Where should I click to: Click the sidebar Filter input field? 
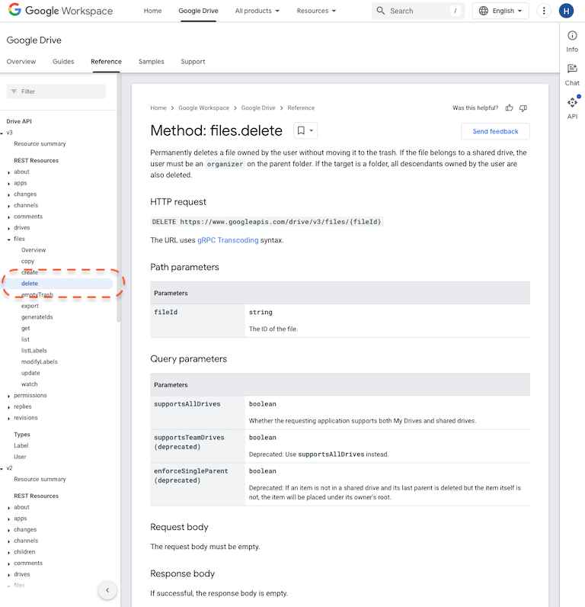tap(56, 92)
